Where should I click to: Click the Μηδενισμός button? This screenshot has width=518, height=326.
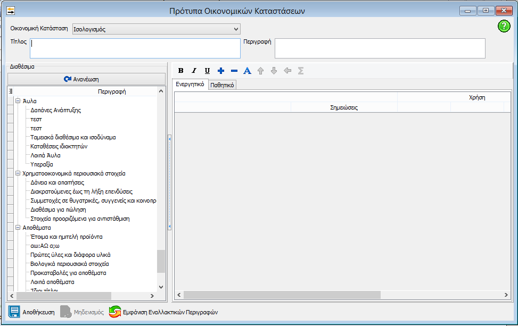click(x=82, y=312)
